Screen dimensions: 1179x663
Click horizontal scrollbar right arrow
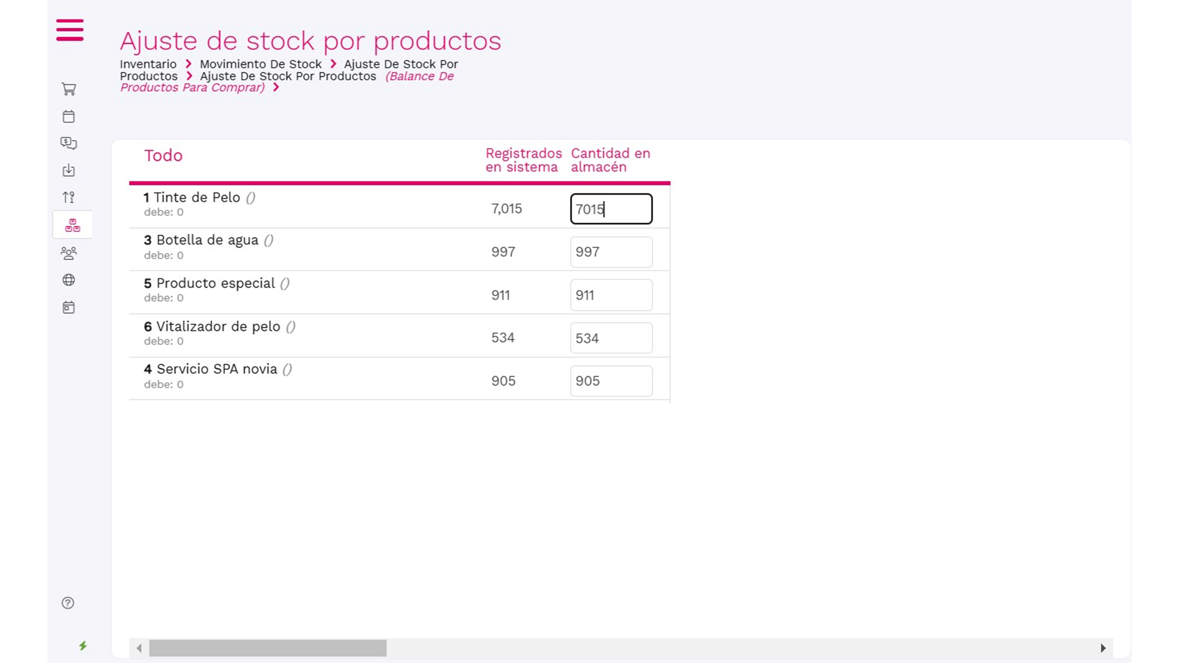pyautogui.click(x=1103, y=648)
